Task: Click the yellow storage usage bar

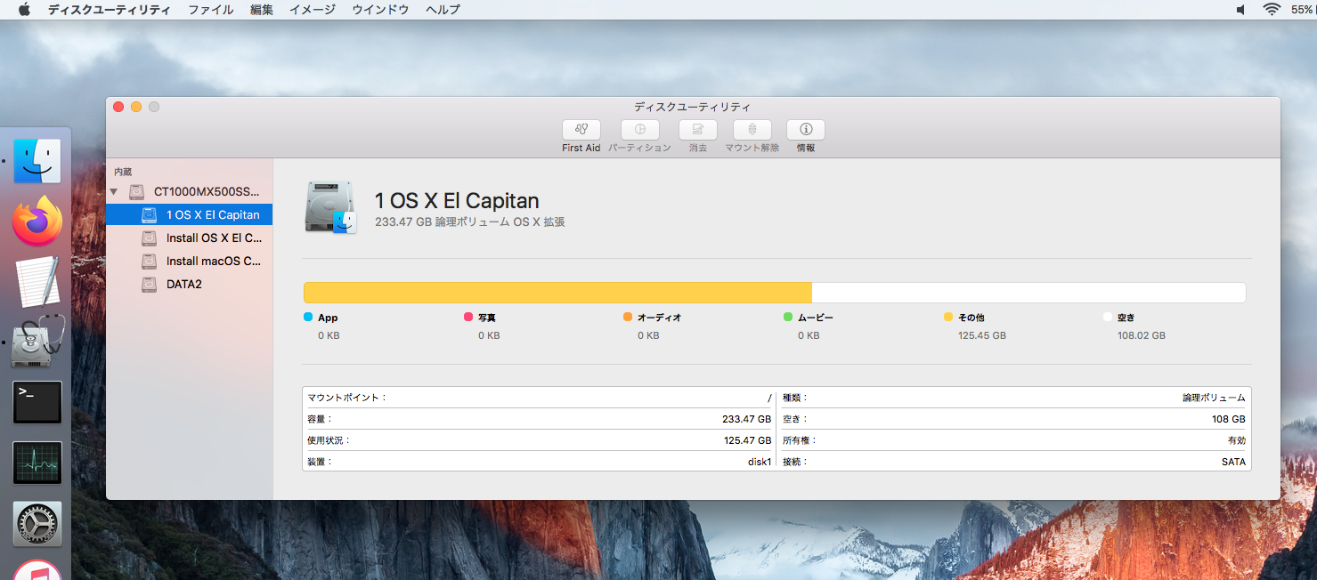Action: point(557,293)
